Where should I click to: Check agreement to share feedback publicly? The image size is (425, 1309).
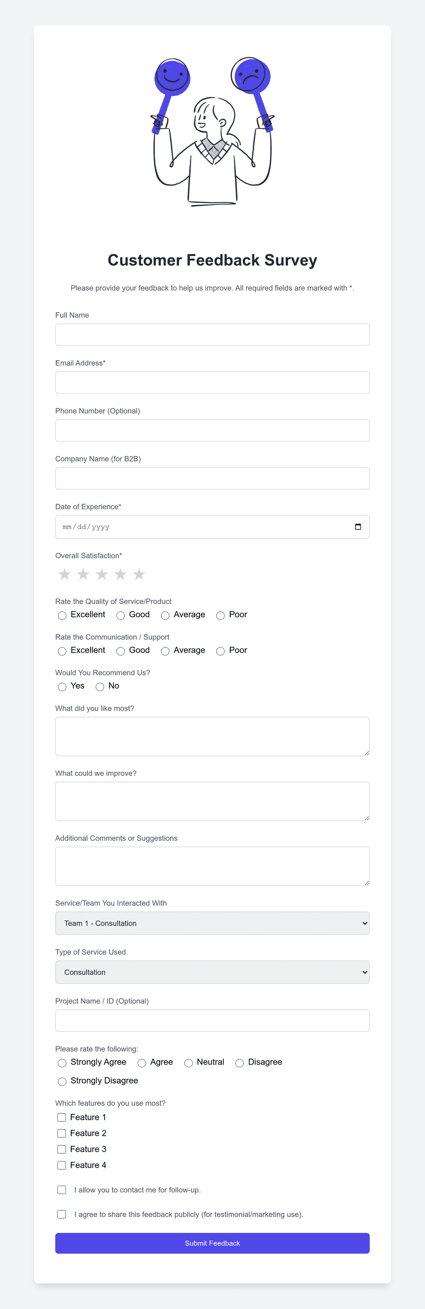click(x=62, y=1214)
